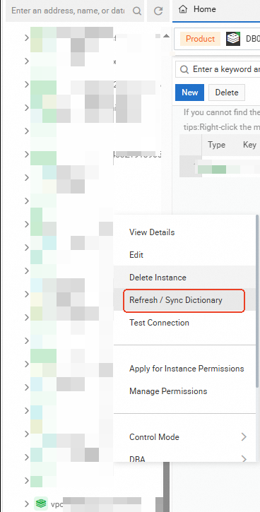Click the Delete button
The width and height of the screenshot is (260, 512).
pos(227,93)
